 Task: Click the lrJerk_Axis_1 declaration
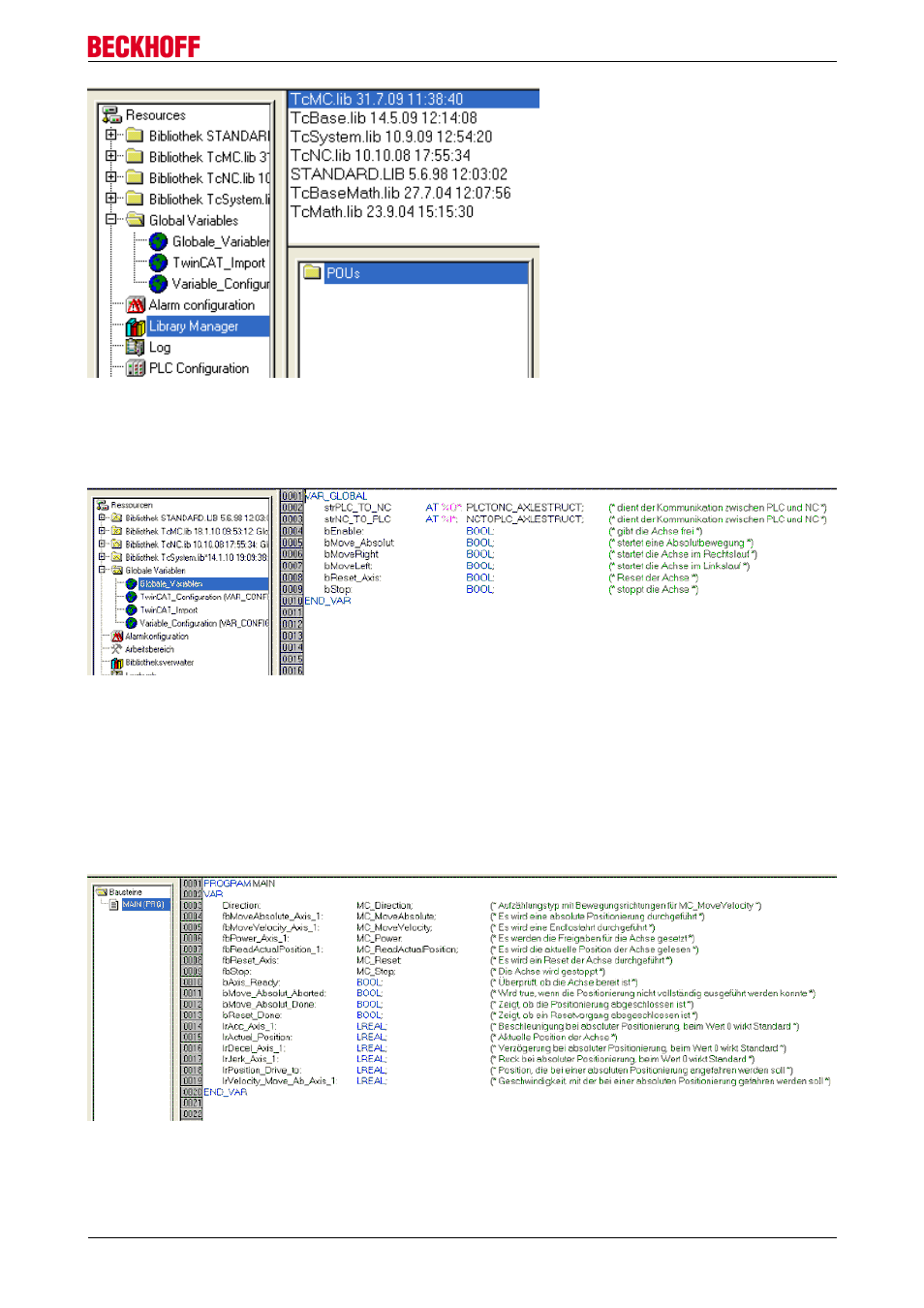(x=250, y=1059)
